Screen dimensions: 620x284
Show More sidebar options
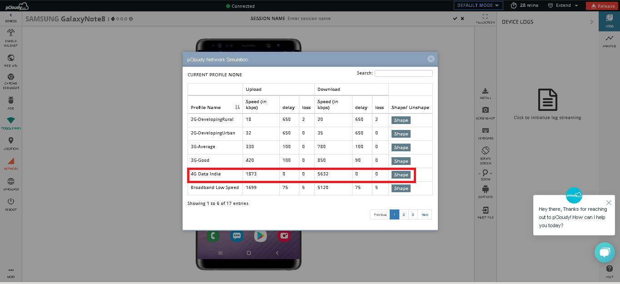(11, 273)
